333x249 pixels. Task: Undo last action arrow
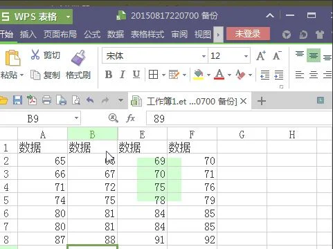pyautogui.click(x=90, y=100)
